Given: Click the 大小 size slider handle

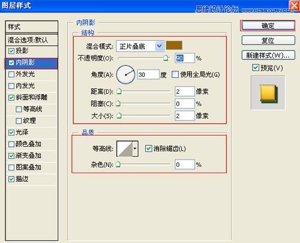Looking at the screenshot, I should click(119, 116).
